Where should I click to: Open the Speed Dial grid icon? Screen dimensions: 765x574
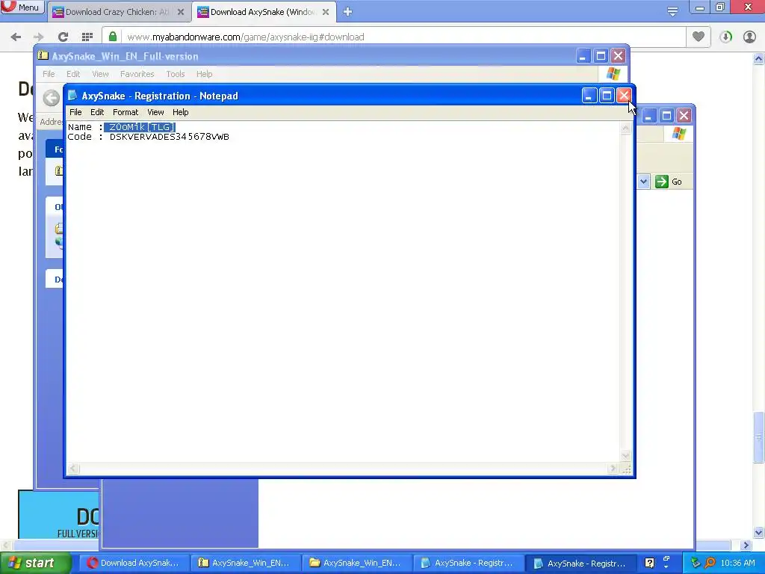click(x=87, y=37)
